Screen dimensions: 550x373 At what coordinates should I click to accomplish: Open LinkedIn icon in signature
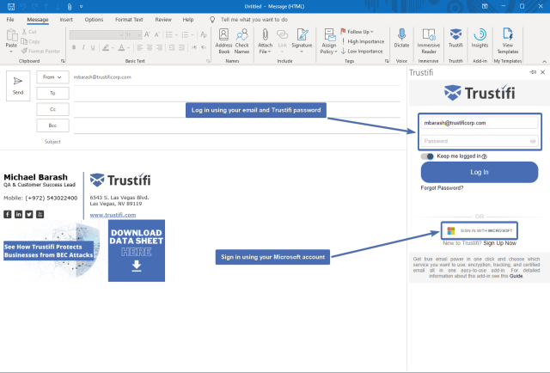point(18,214)
